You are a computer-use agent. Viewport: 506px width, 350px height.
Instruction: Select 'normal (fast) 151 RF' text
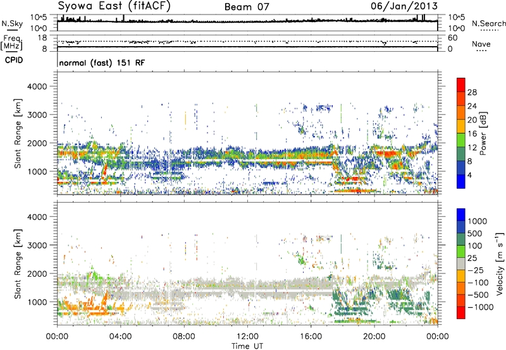point(102,63)
